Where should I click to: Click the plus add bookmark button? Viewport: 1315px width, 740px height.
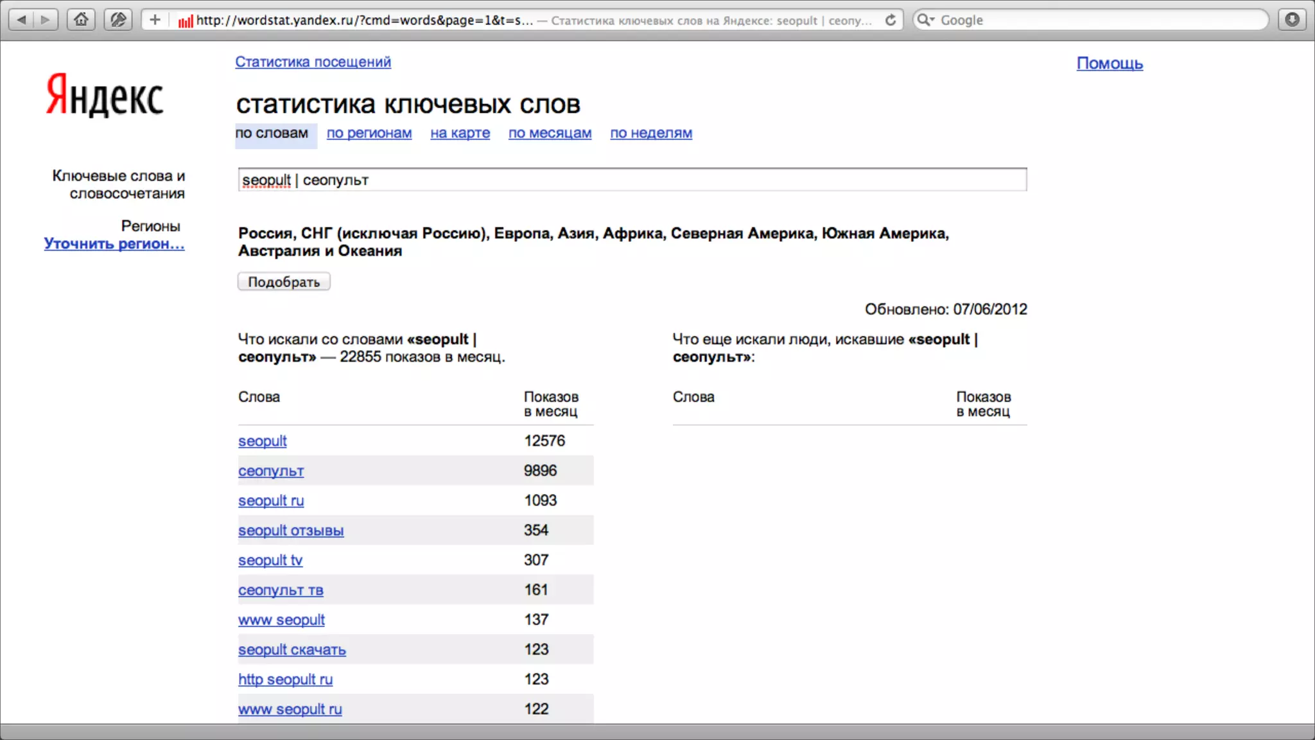pyautogui.click(x=155, y=20)
